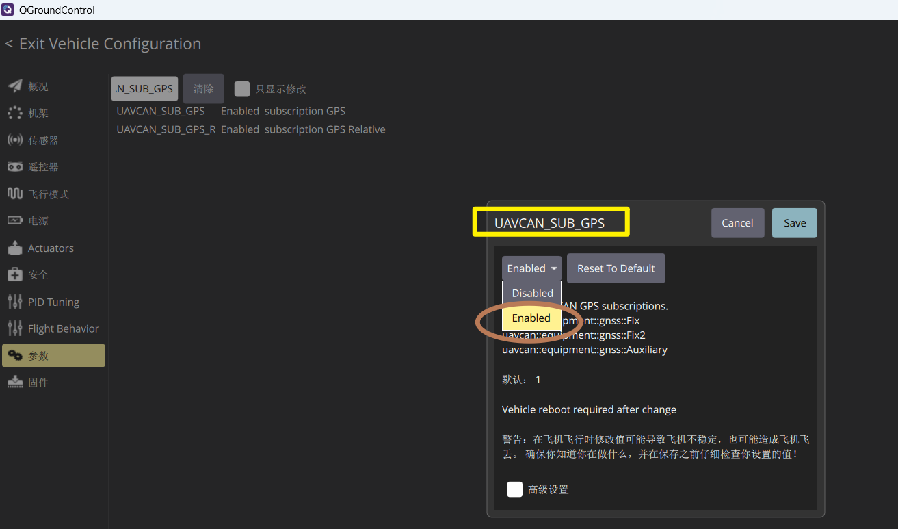Click the 'uavcan::equipment::gnss::Auxiliary' line
Screen dimensions: 898x529
tap(585, 350)
